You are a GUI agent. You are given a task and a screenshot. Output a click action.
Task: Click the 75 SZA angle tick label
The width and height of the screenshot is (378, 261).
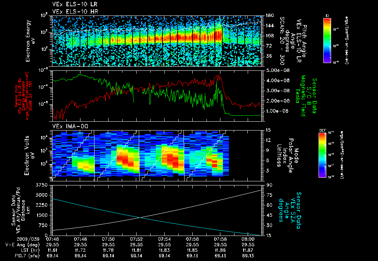click(x=269, y=195)
